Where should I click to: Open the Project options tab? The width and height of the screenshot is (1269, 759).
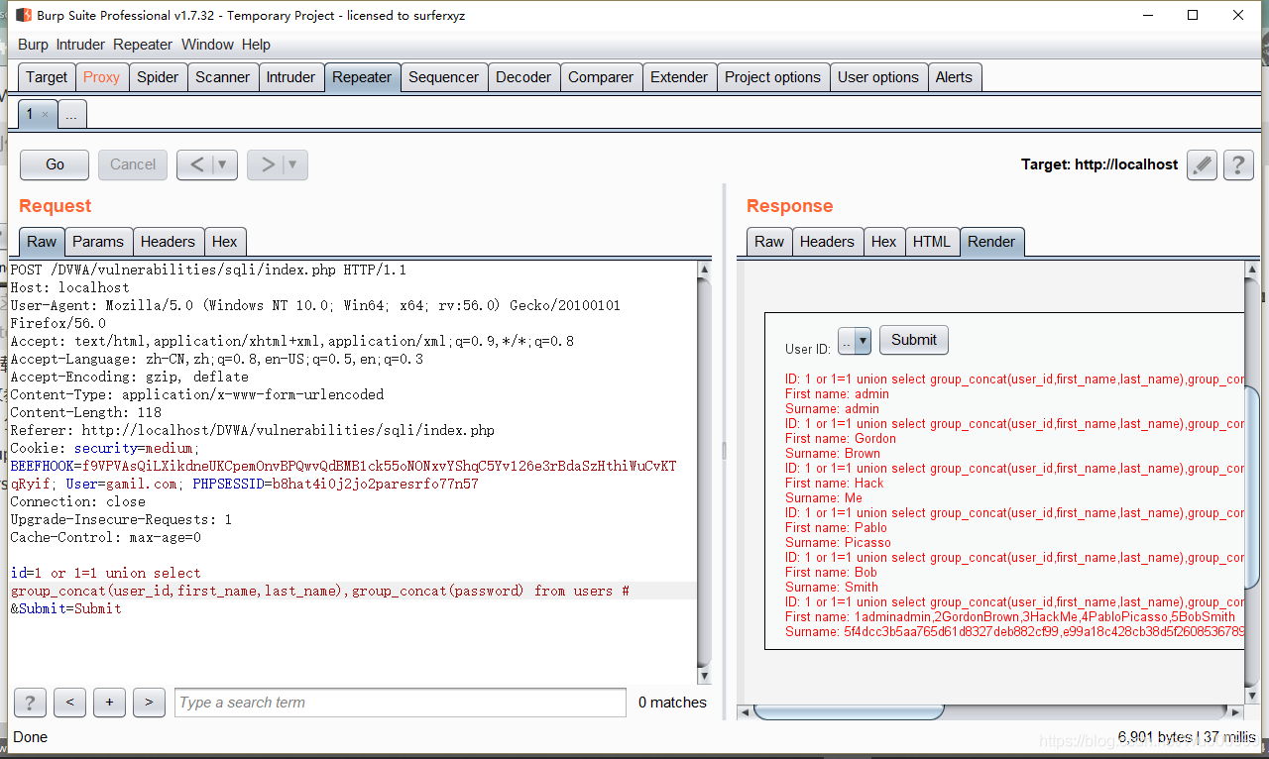pyautogui.click(x=772, y=77)
